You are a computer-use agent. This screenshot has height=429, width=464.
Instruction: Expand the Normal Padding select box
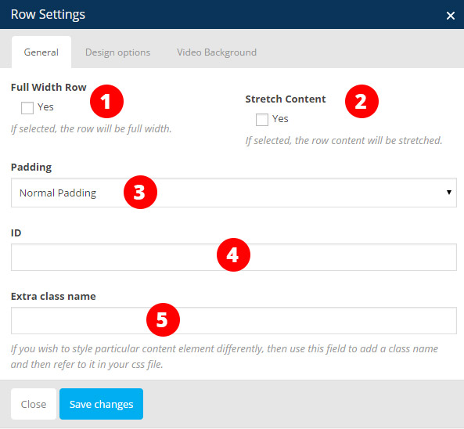[x=234, y=193]
